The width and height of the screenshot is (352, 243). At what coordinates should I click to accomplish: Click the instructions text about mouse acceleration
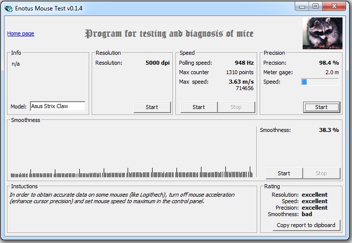pyautogui.click(x=122, y=198)
